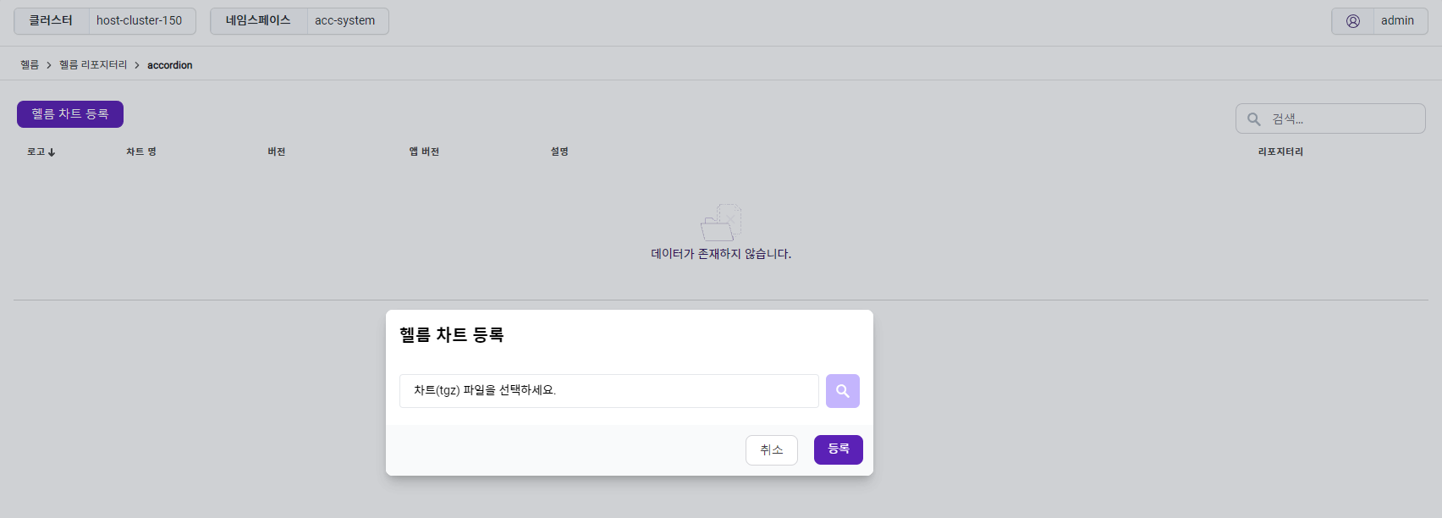Click the 앱 버전 column header
This screenshot has height=518, width=1442.
[424, 152]
